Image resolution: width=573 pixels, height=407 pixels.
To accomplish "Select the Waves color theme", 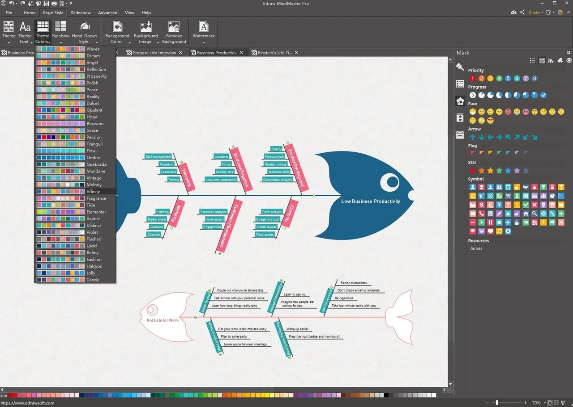I will pos(75,49).
